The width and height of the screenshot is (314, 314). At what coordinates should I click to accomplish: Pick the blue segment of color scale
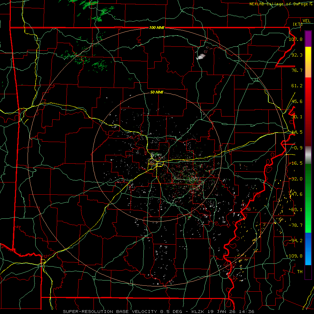pos(308,249)
